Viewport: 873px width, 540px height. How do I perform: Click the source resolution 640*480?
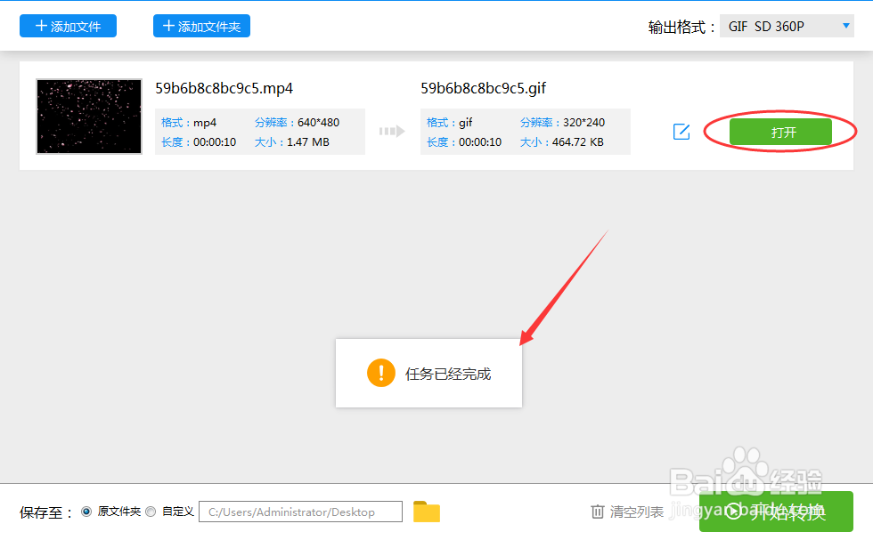pos(319,123)
